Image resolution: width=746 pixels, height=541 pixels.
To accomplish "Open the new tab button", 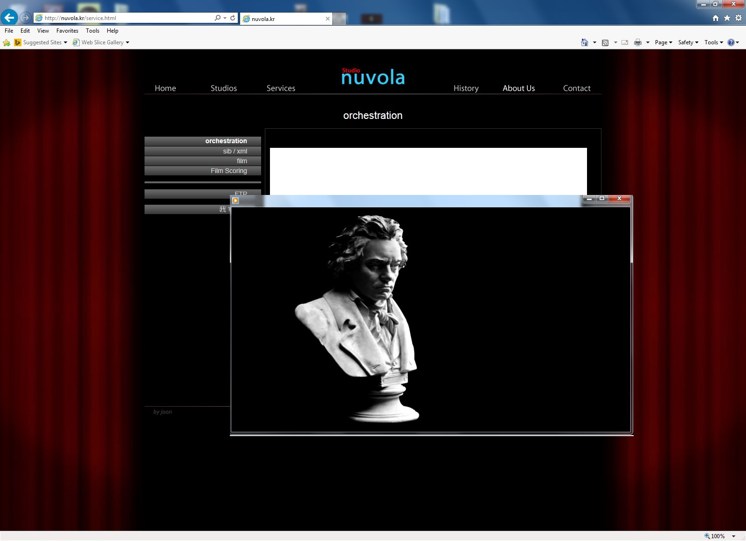I will coord(339,19).
